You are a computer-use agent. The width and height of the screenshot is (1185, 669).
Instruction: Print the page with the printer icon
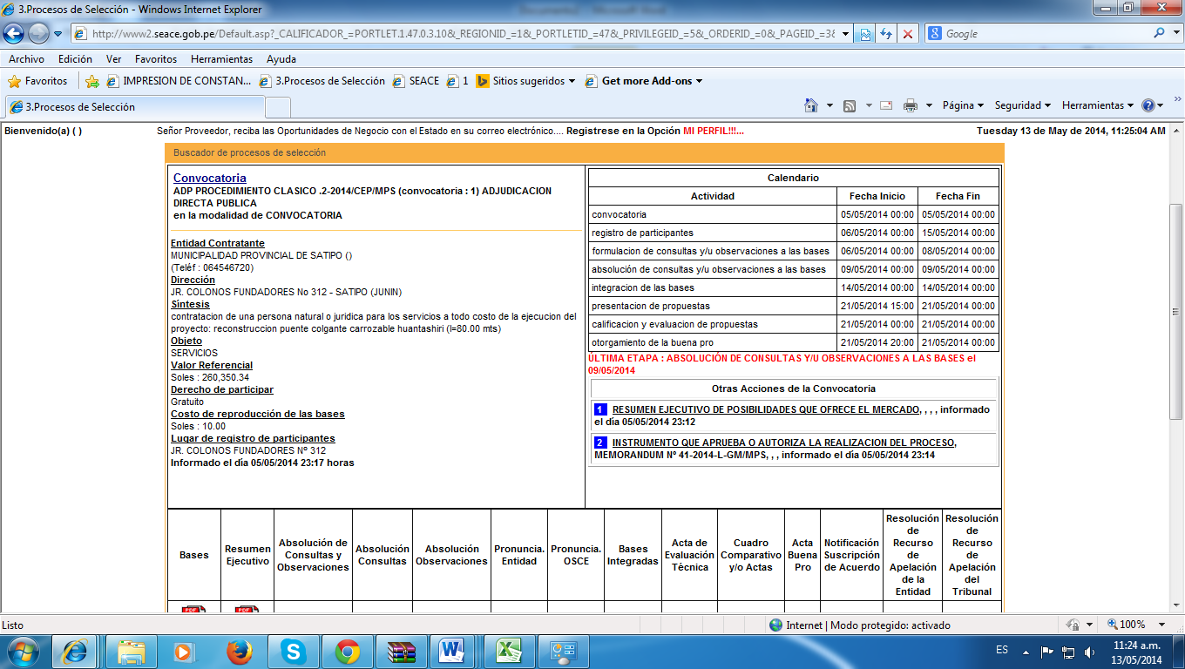coord(911,105)
